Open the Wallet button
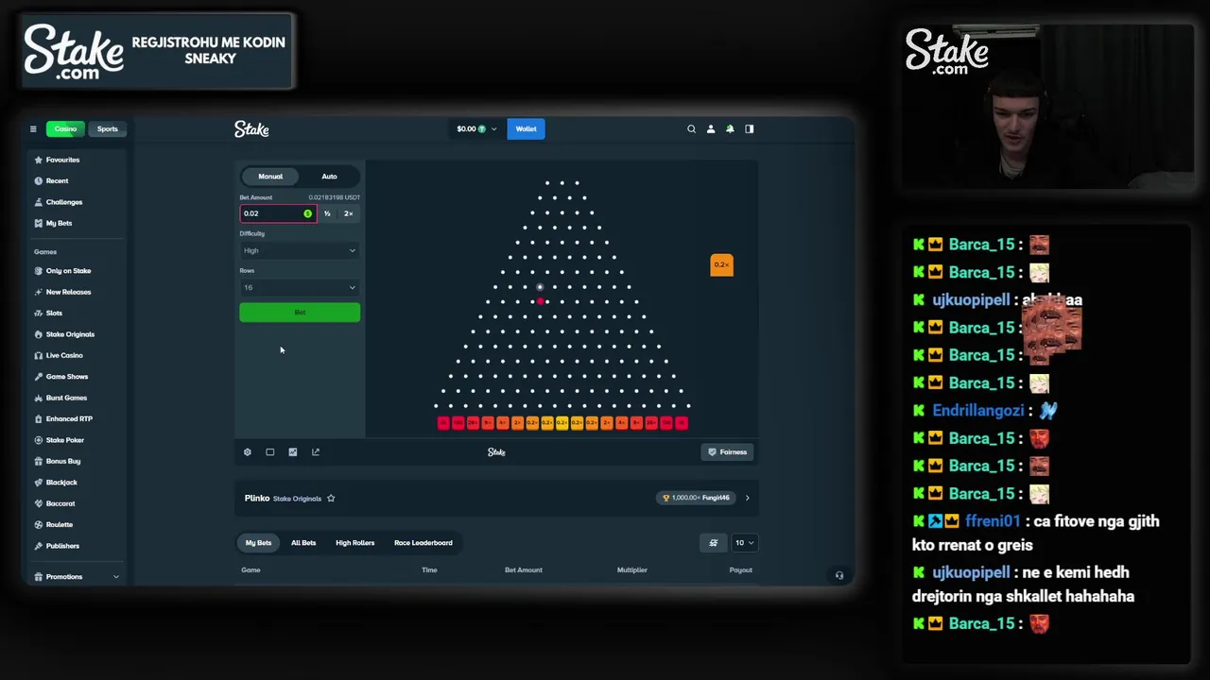The image size is (1210, 680). click(526, 129)
